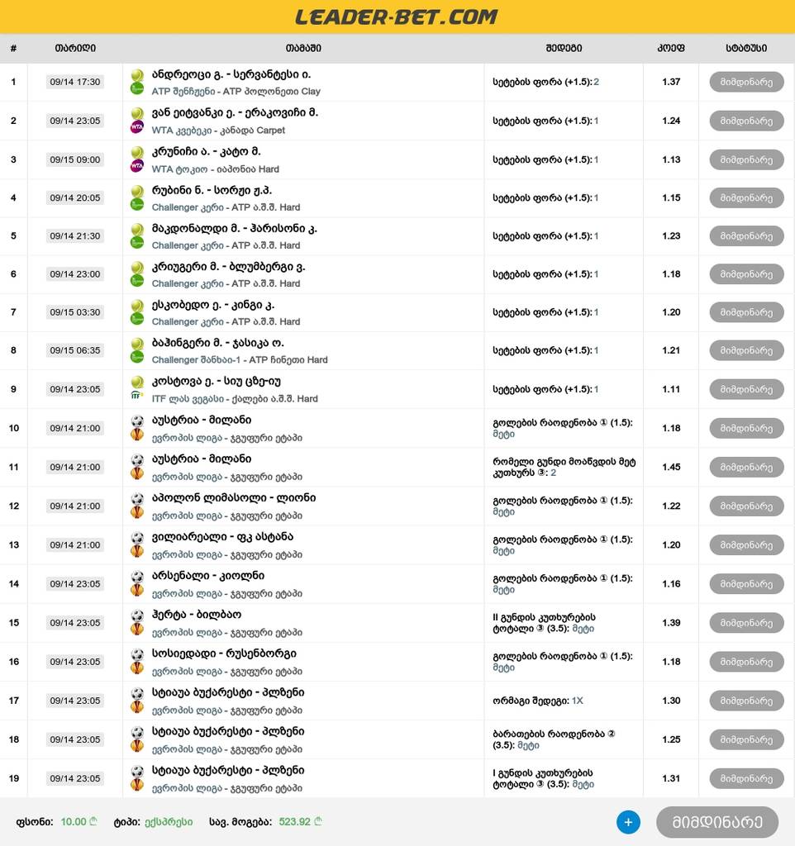Click the შედეგი column header
The image size is (795, 846).
564,48
